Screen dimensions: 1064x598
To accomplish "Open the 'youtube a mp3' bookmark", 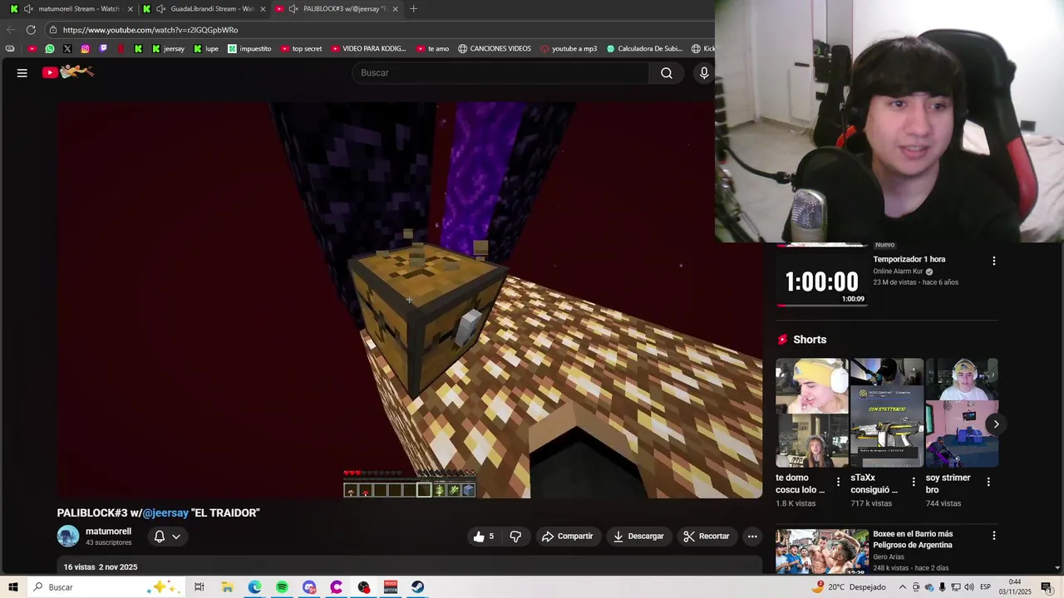I will tap(569, 49).
